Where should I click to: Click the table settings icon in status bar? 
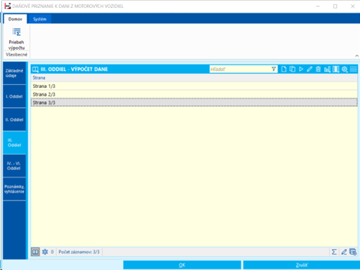click(x=353, y=252)
